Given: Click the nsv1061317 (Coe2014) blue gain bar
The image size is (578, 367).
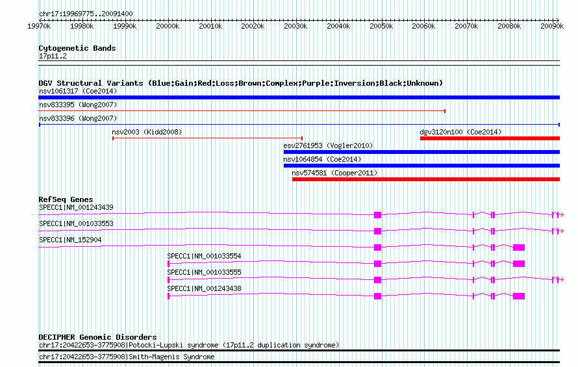Looking at the screenshot, I should [x=299, y=97].
